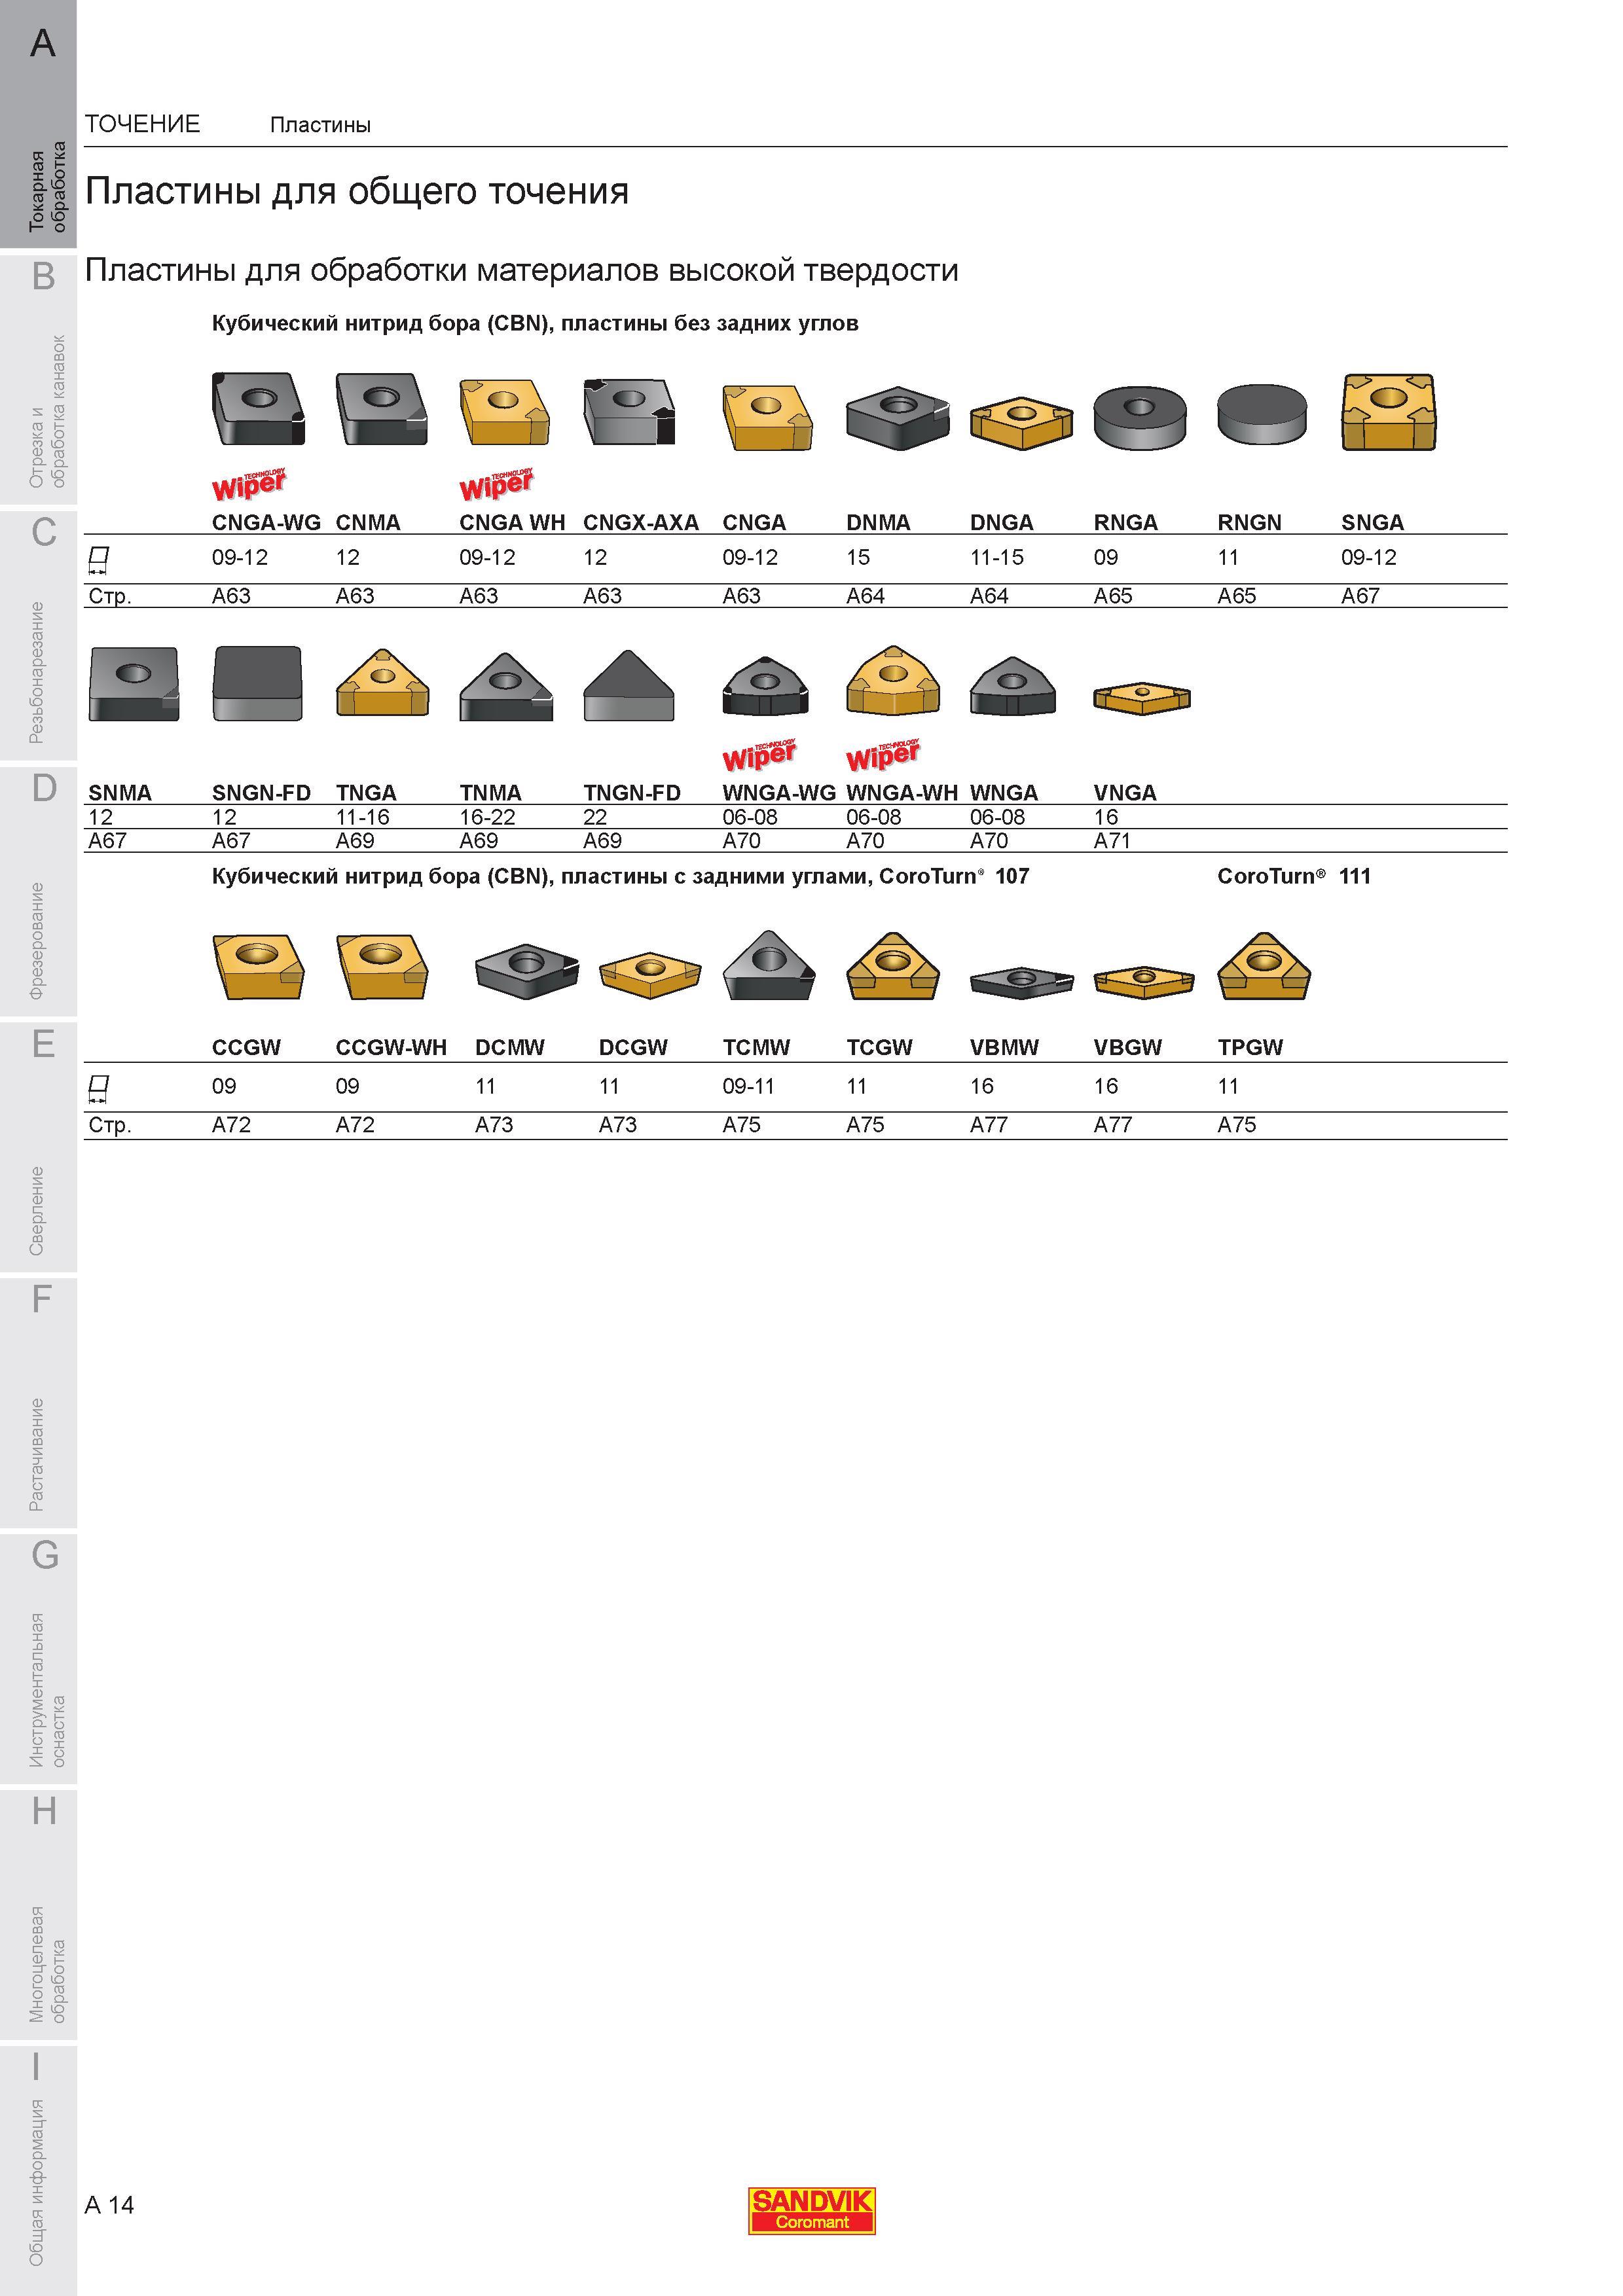Open page A77 under VBMW
Image resolution: width=1623 pixels, height=2296 pixels.
989,1125
